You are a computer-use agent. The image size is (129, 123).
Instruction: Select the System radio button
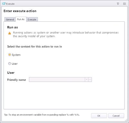click(10, 55)
